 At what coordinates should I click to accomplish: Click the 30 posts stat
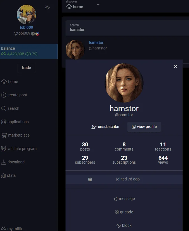(85, 147)
